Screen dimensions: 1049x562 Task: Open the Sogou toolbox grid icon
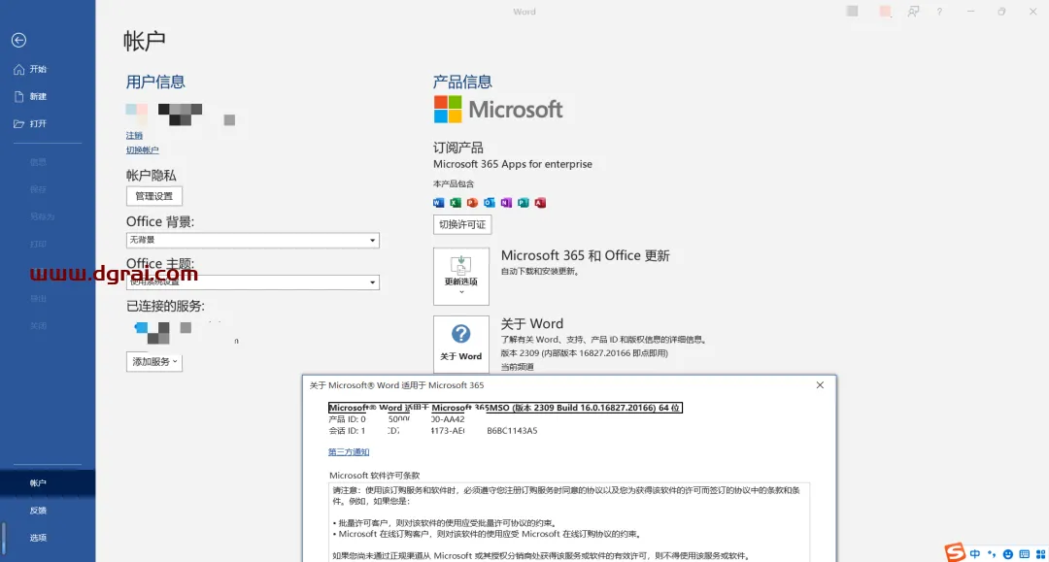click(x=1040, y=554)
